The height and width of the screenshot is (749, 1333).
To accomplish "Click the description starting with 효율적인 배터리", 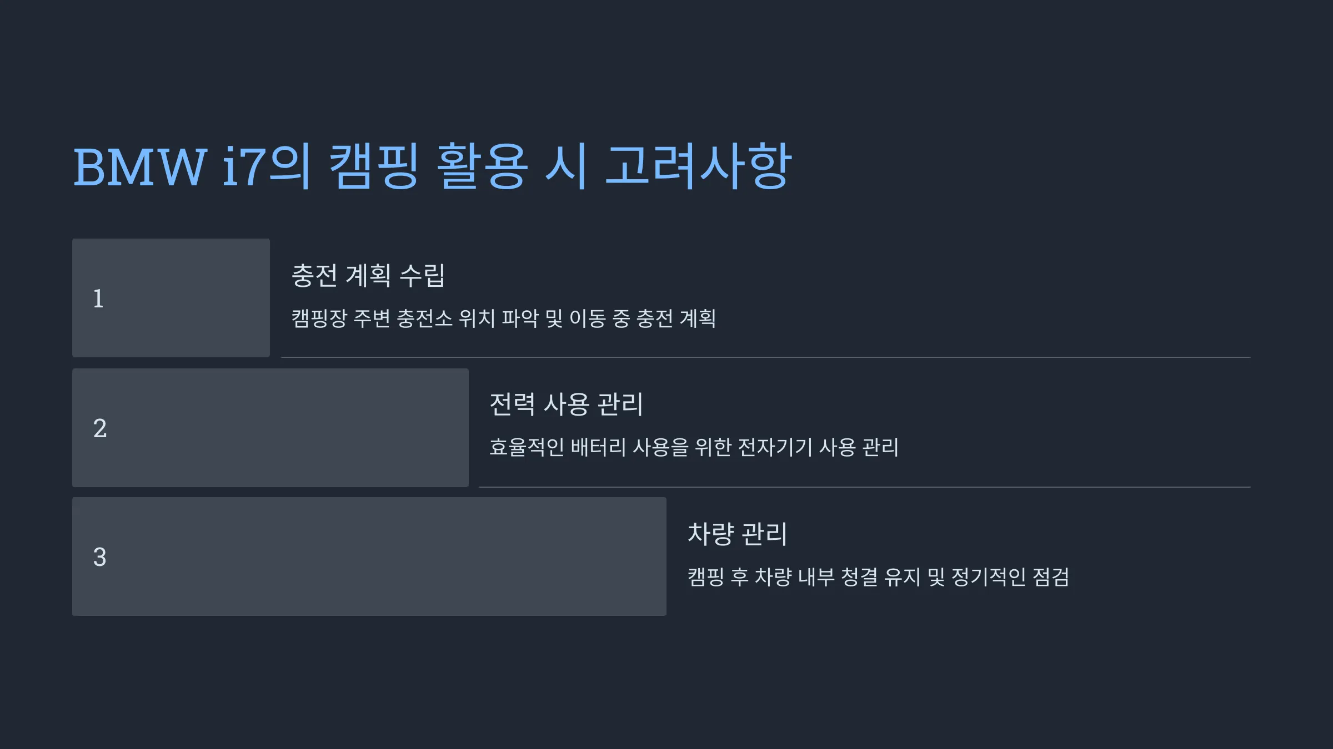I will 694,447.
